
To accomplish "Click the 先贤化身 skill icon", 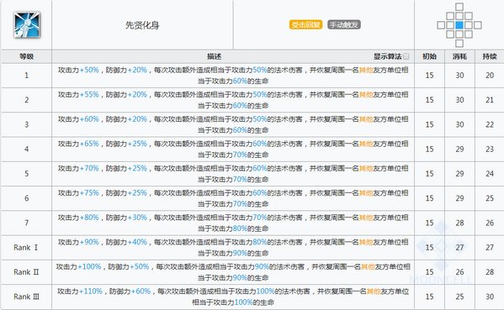I will click(27, 24).
